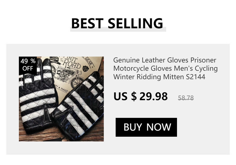236x165 pixels.
Task: Click the zipper on the right glove
Action: click(x=64, y=114)
